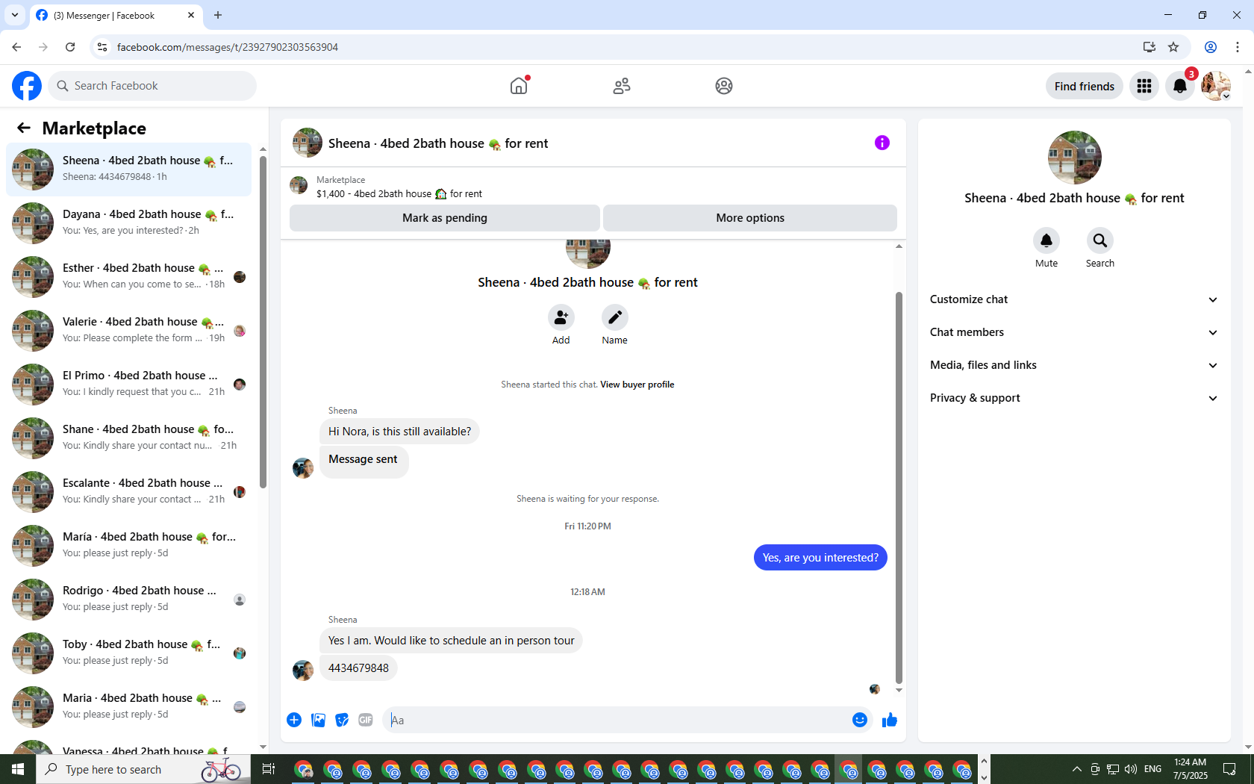Open the emoji picker in the message box
The image size is (1254, 784).
860,720
